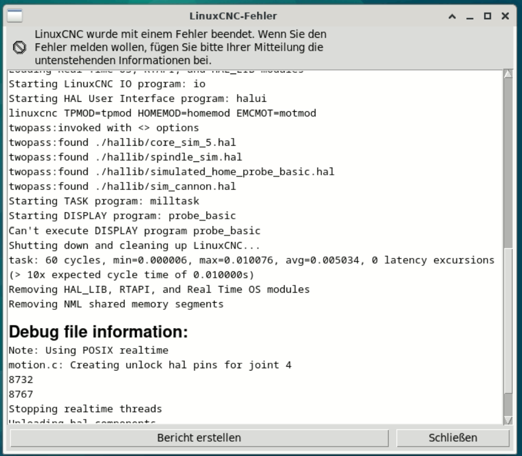Click '(> 10x expected cycle time of 0.010000s)'
Viewport: 522px width, 456px height.
[132, 275]
